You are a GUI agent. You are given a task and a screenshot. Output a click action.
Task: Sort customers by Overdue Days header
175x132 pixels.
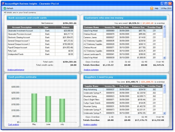(x=154, y=27)
